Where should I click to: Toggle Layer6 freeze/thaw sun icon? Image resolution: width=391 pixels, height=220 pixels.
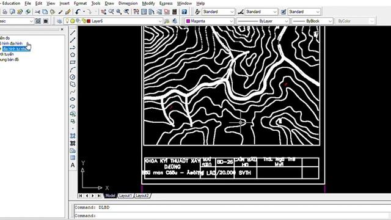click(72, 21)
